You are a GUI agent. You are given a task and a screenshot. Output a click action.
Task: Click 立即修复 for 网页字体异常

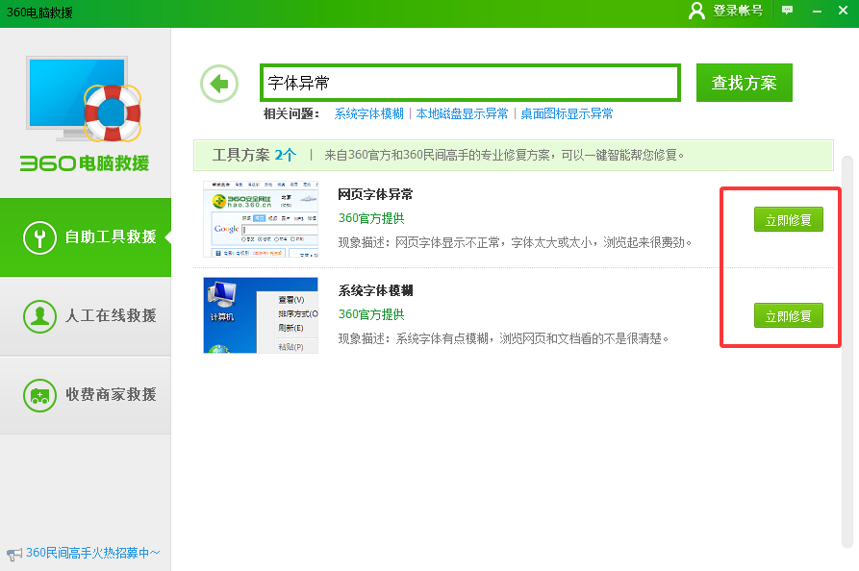(x=788, y=220)
